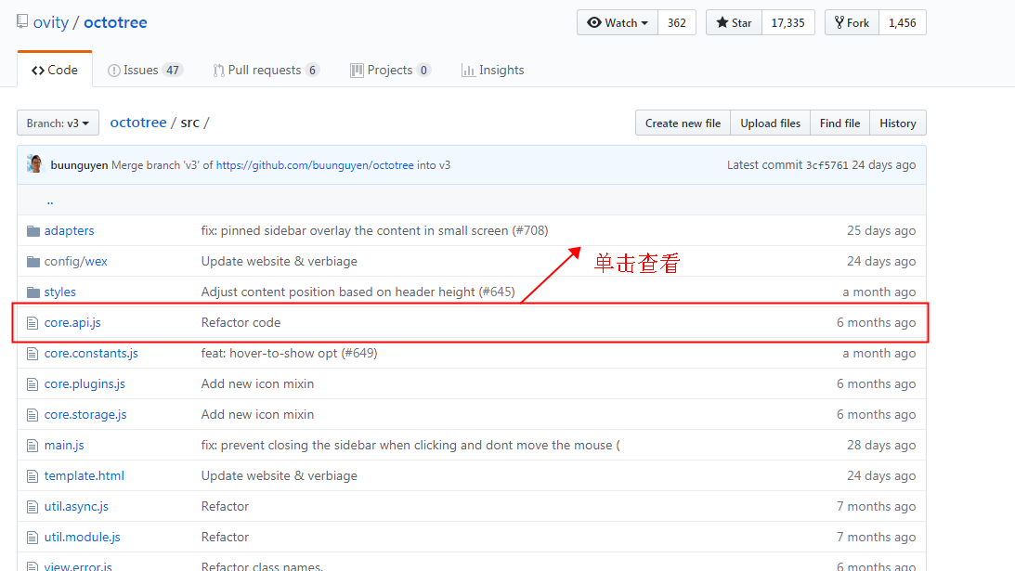
Task: Open 'Adjust content position' commit message
Action: pos(358,292)
